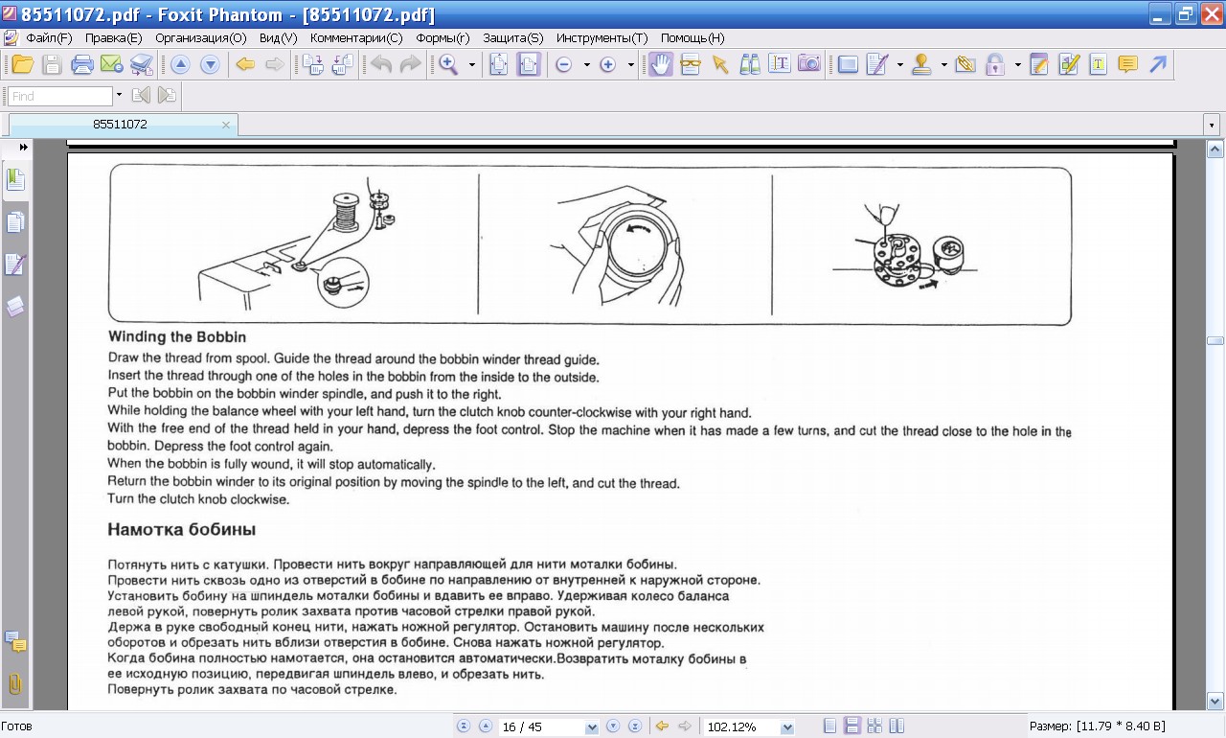Switch to continuous page layout in status bar
This screenshot has width=1226, height=738.
point(851,726)
